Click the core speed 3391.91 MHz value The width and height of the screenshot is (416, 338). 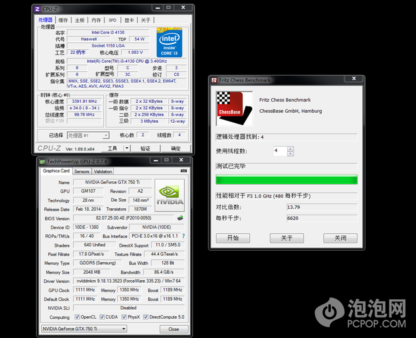point(84,101)
